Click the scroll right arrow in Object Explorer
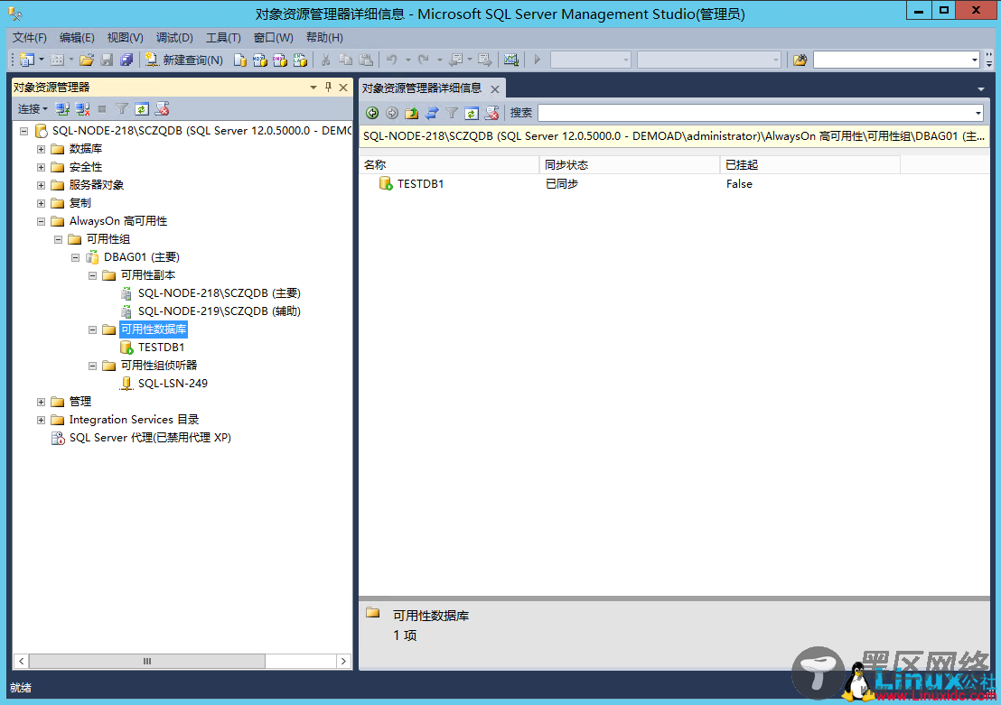This screenshot has height=705, width=1001. [343, 661]
